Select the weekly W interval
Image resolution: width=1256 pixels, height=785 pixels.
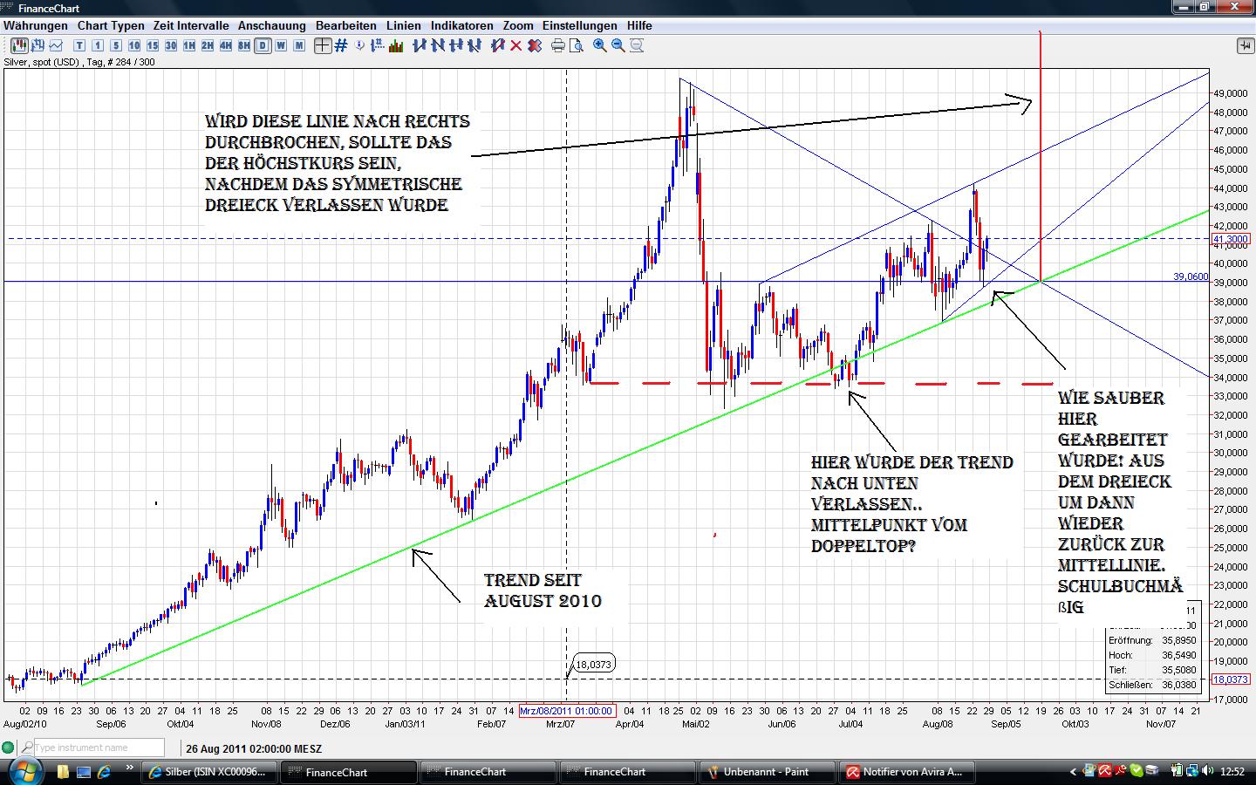(281, 45)
